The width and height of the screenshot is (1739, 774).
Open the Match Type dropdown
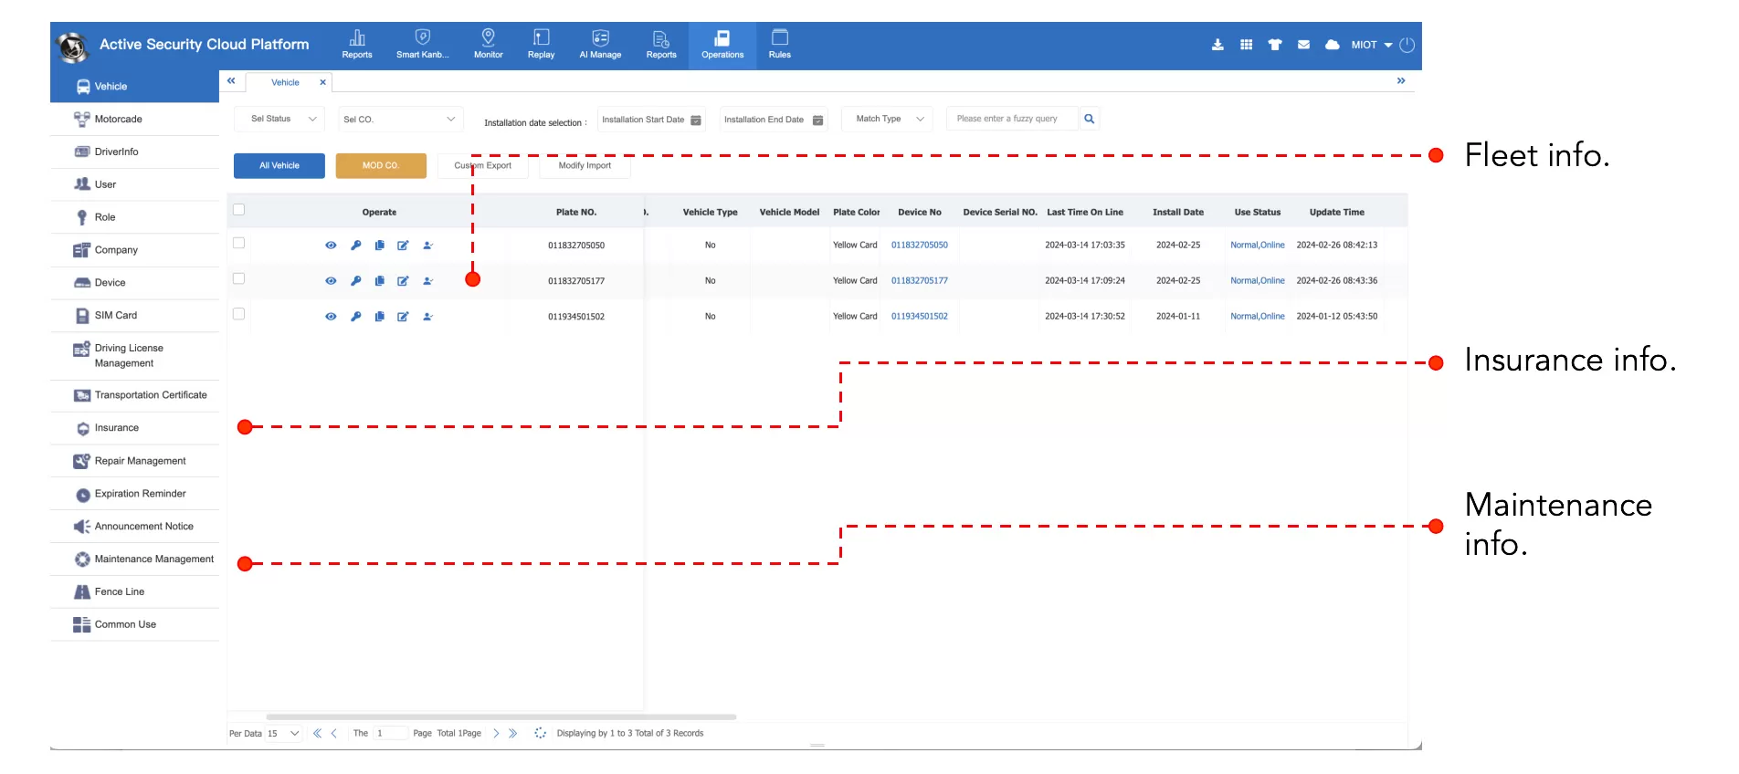pyautogui.click(x=887, y=119)
